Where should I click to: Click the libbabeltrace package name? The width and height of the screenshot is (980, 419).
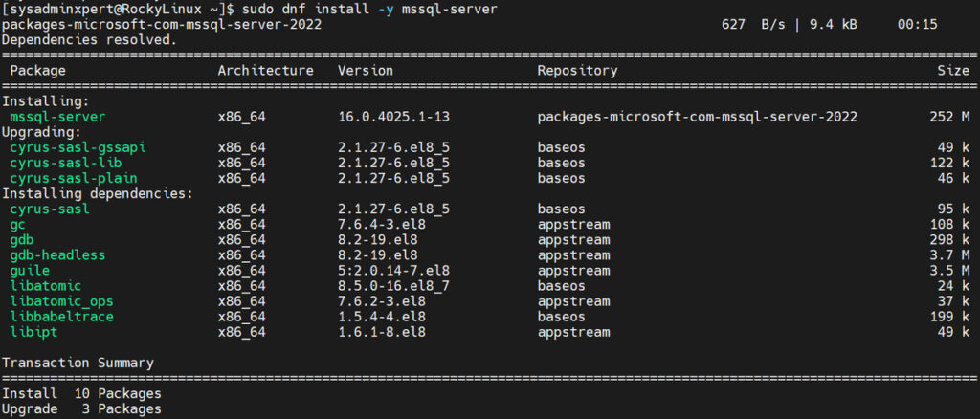[62, 317]
